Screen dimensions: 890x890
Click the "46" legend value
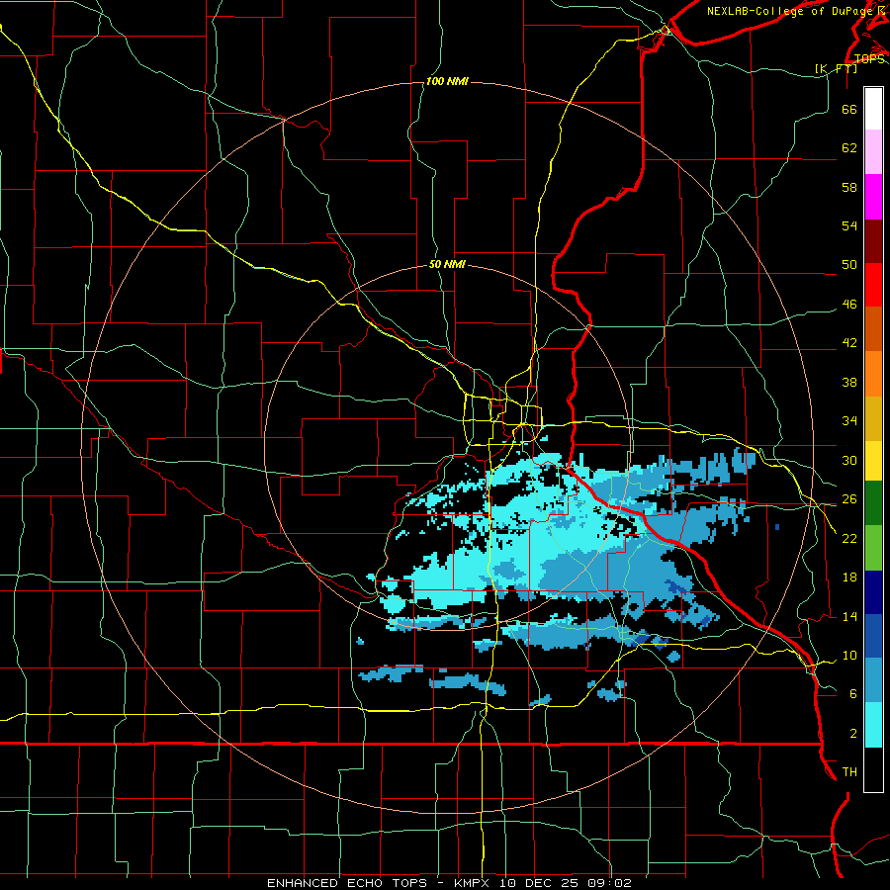pyautogui.click(x=849, y=305)
